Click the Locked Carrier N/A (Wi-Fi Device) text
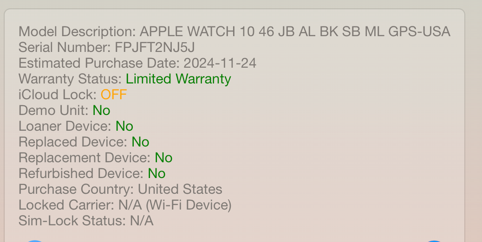The image size is (482, 242). tap(175, 205)
